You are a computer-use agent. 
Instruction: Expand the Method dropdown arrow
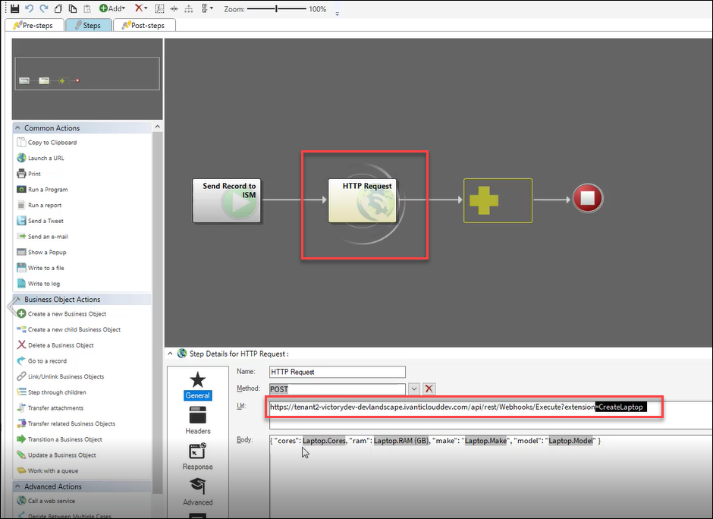point(413,388)
